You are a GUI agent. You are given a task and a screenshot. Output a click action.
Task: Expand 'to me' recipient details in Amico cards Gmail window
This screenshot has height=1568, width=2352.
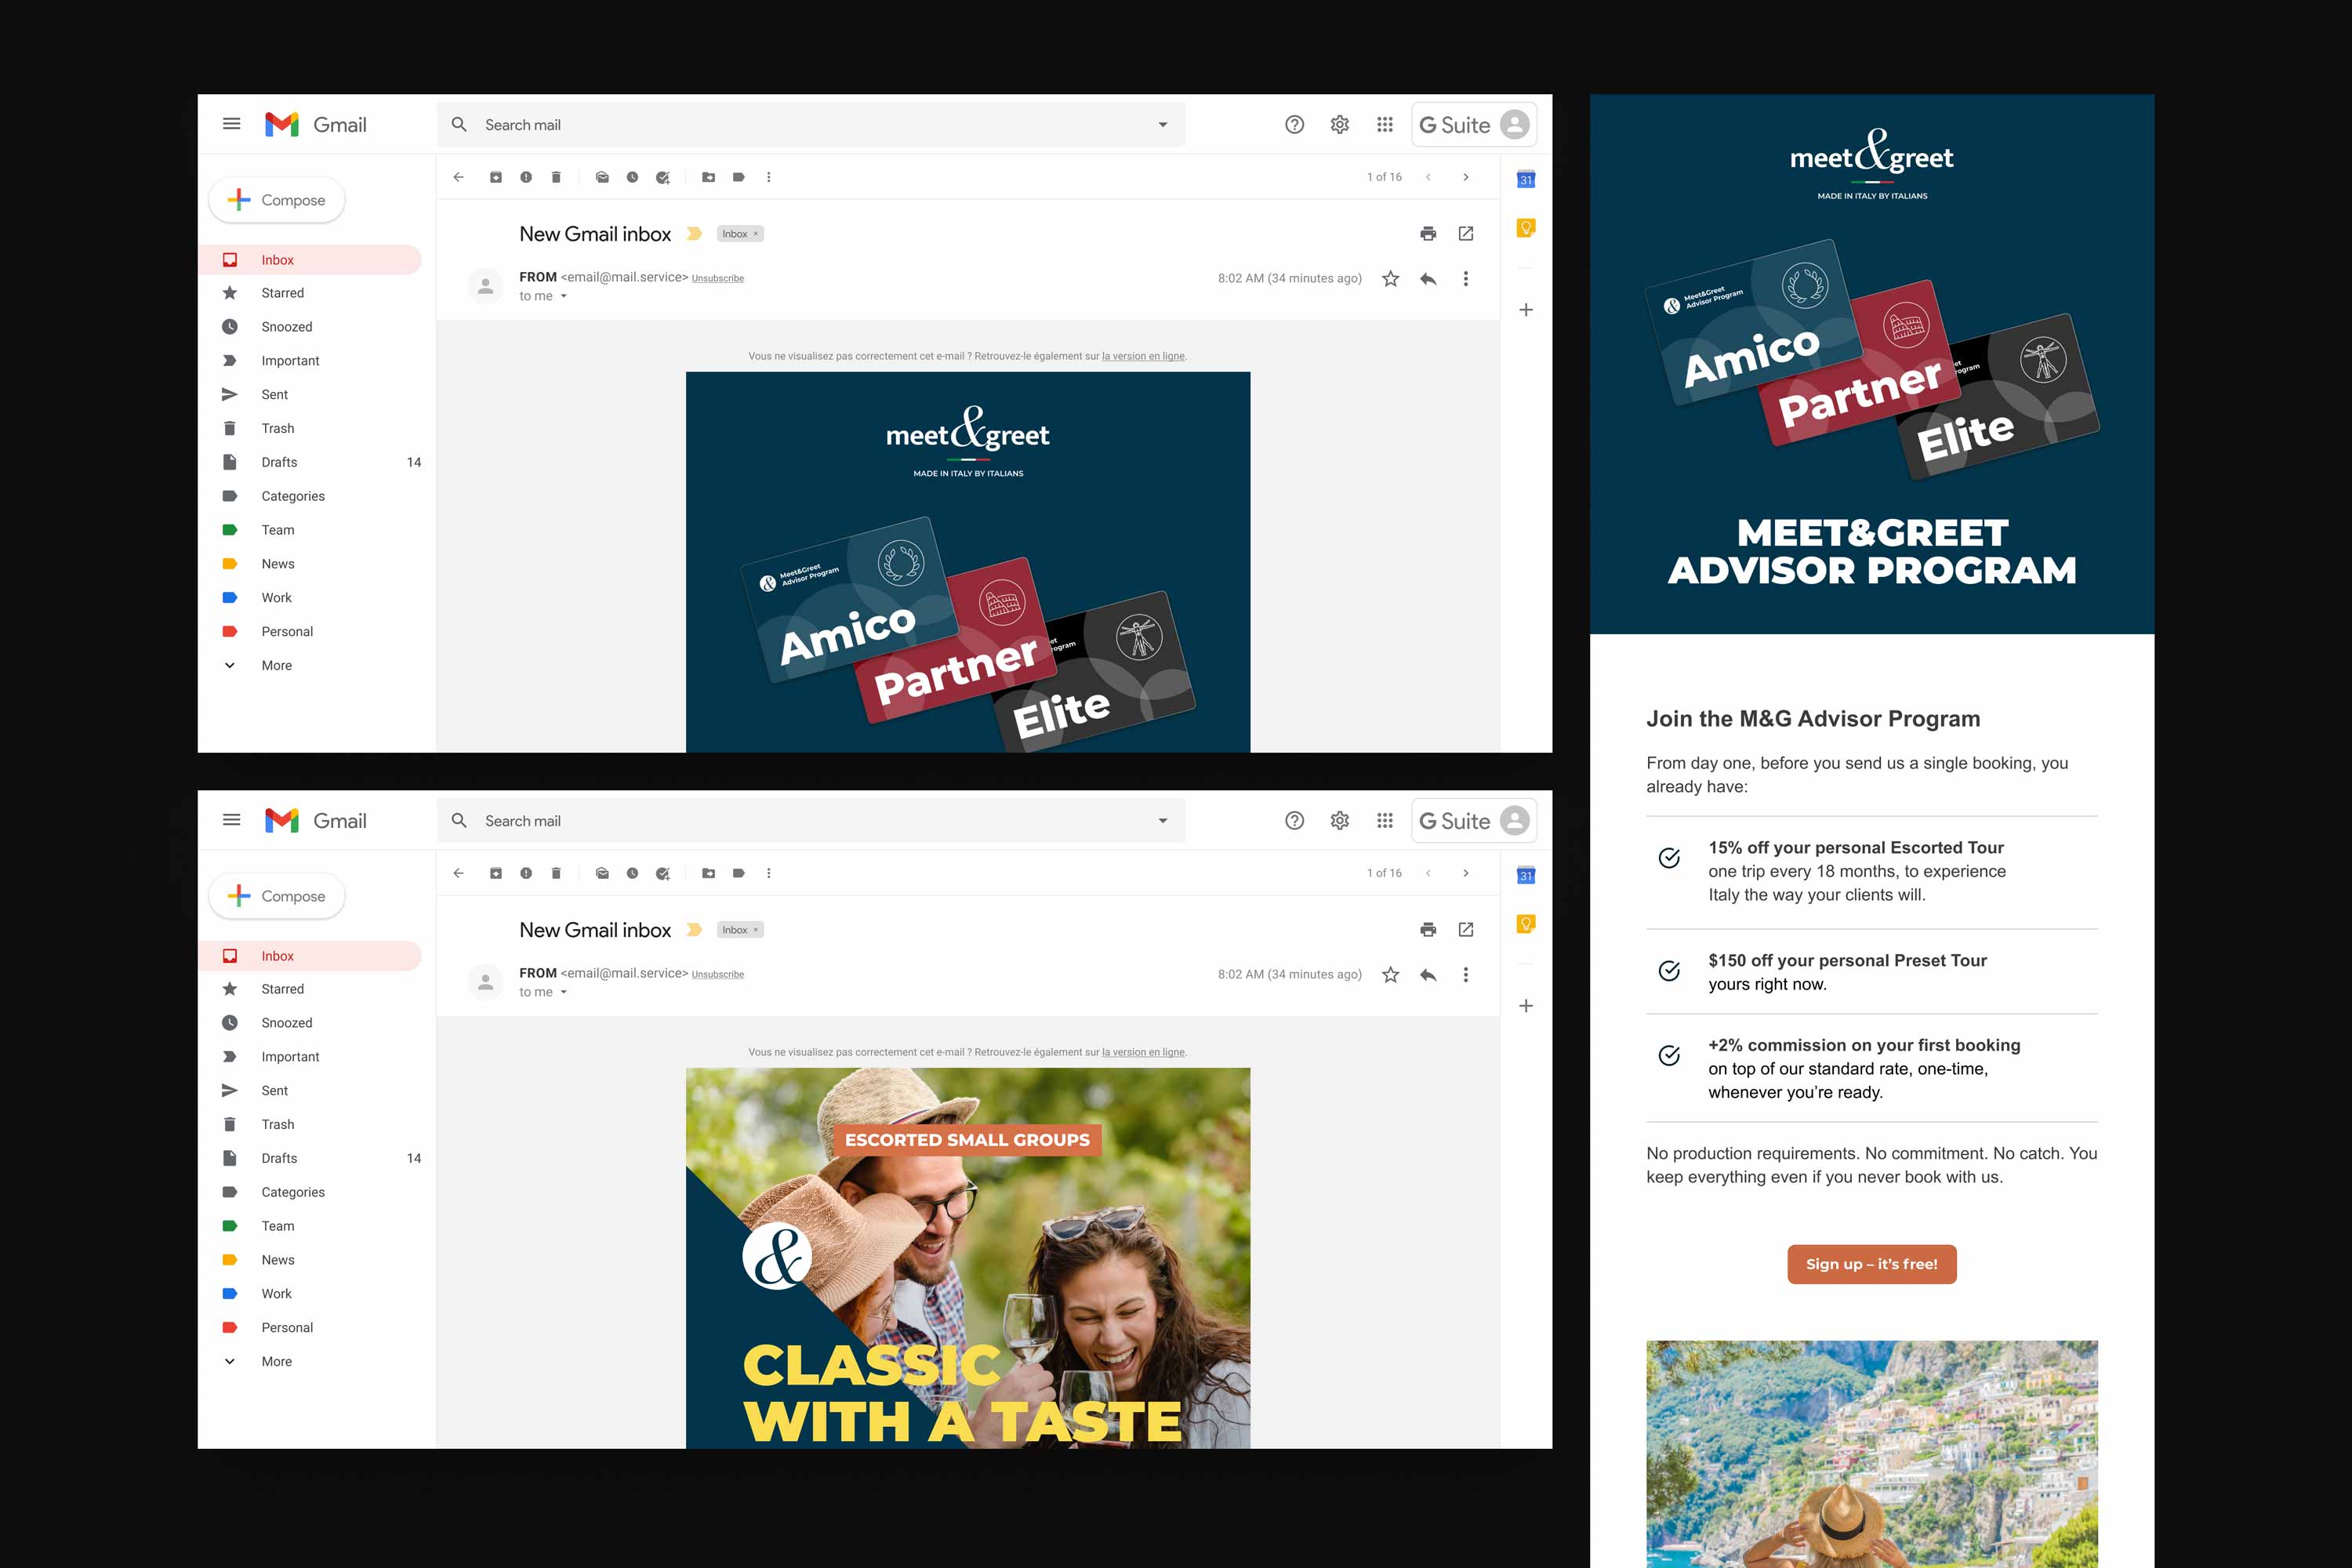564,296
